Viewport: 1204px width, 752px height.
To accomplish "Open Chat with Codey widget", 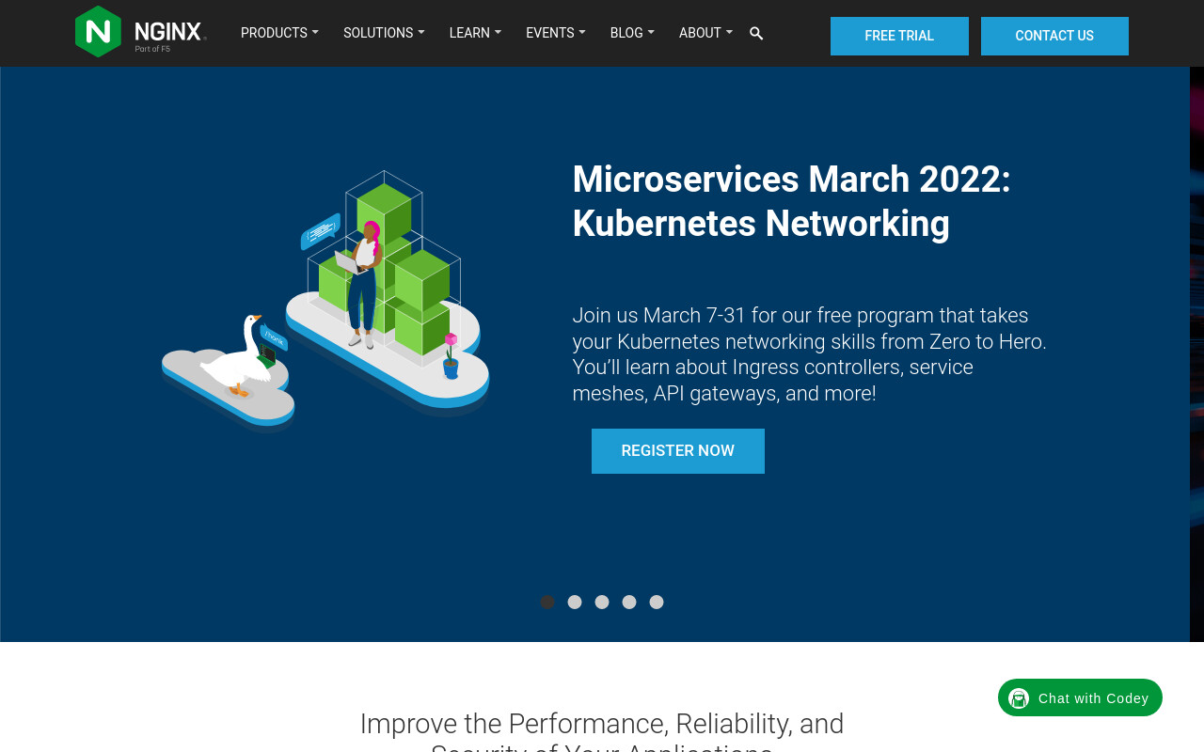I will pyautogui.click(x=1080, y=697).
